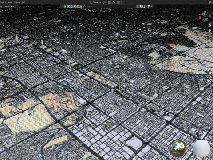Select the highlighted blue square mode icon
The width and height of the screenshot is (213, 160).
(68, 7)
